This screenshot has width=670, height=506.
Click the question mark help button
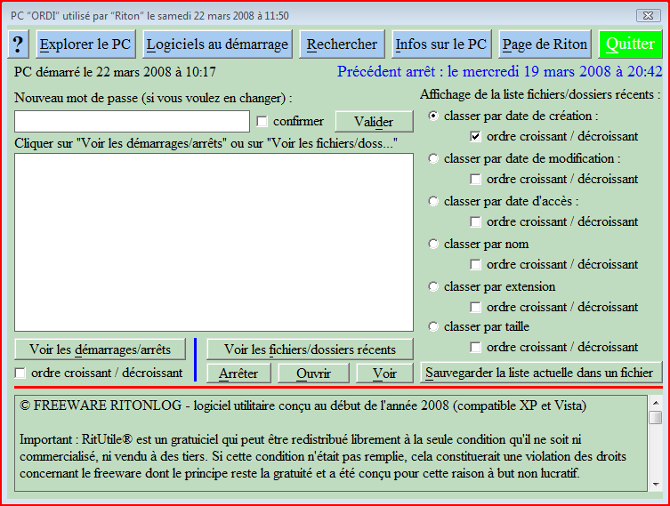20,44
